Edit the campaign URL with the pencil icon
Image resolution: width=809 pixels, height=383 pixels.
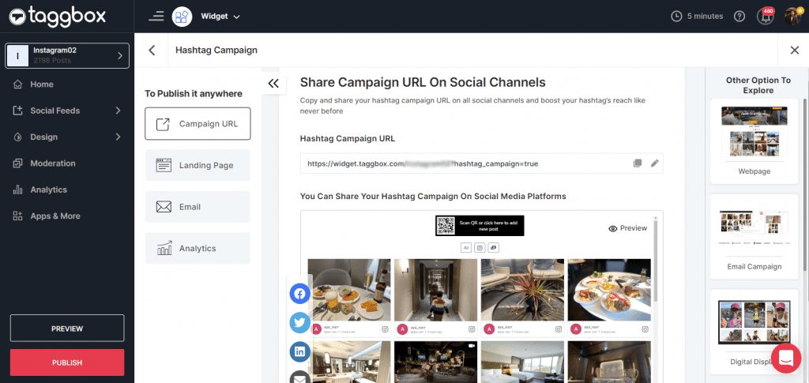[654, 163]
